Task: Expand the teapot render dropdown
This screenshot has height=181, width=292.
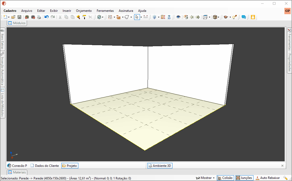Action: click(x=230, y=17)
